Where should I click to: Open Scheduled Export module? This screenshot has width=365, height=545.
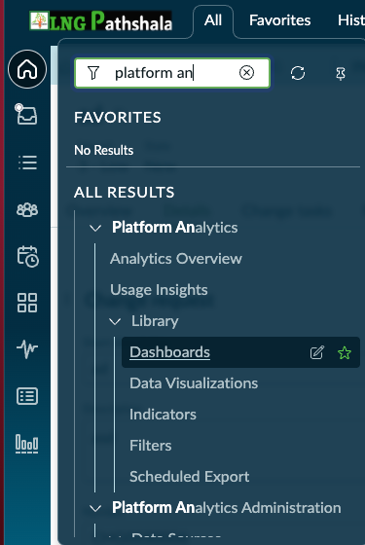point(190,477)
